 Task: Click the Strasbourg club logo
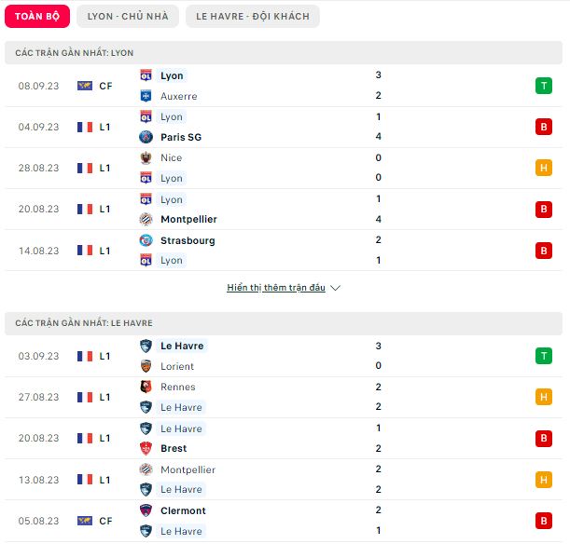(146, 240)
